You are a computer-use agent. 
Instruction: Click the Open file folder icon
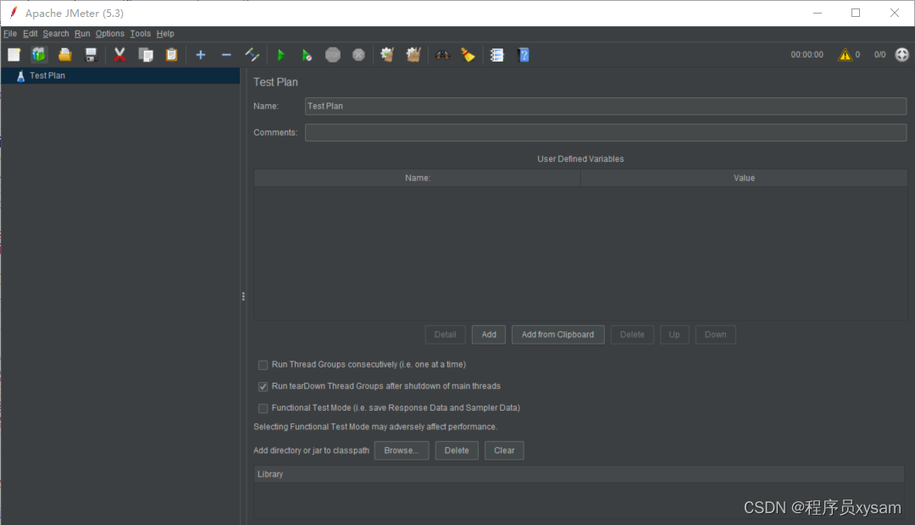click(64, 55)
